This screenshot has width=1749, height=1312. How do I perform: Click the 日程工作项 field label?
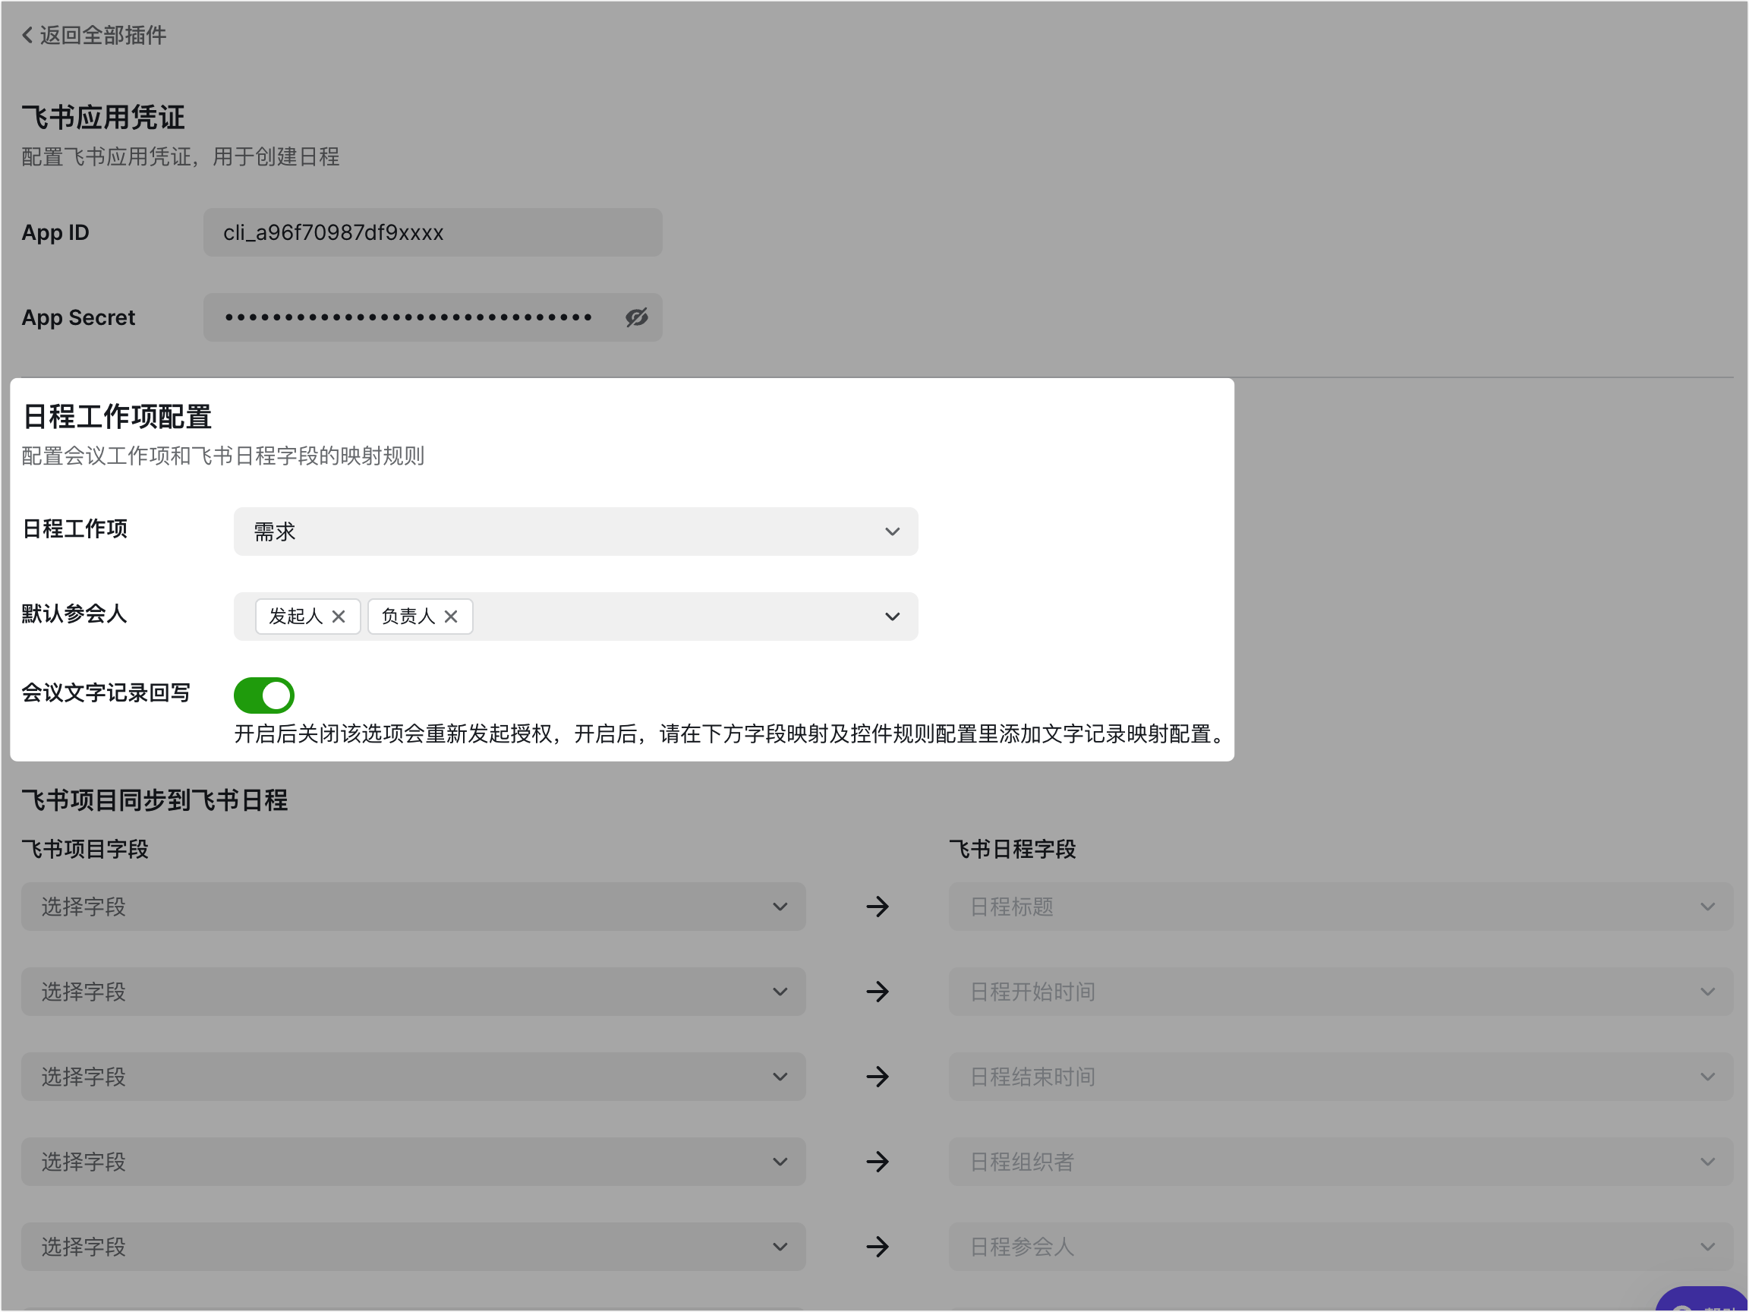coord(74,529)
